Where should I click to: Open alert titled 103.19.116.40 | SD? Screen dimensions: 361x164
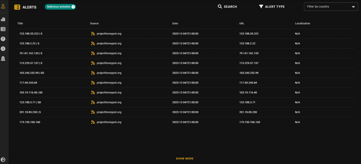pyautogui.click(x=31, y=93)
